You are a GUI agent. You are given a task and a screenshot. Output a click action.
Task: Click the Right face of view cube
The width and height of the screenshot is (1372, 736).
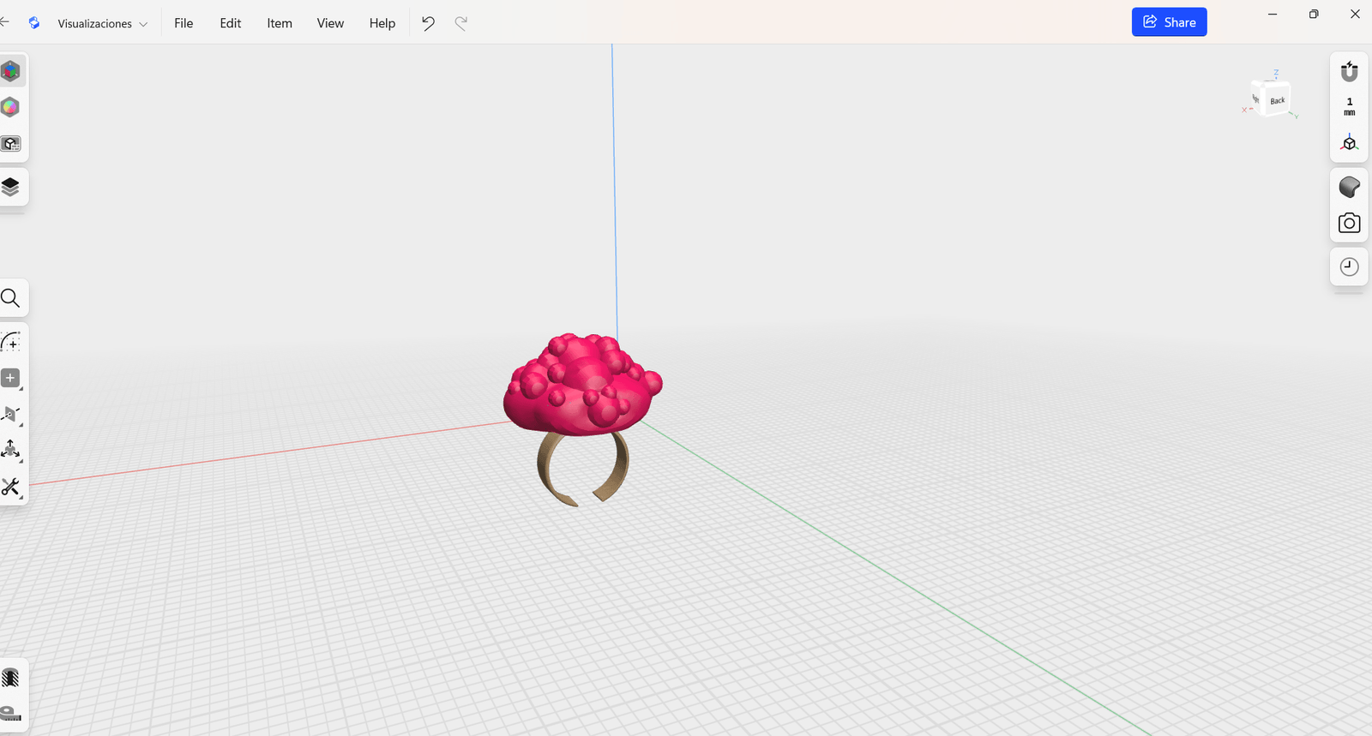pos(1257,98)
